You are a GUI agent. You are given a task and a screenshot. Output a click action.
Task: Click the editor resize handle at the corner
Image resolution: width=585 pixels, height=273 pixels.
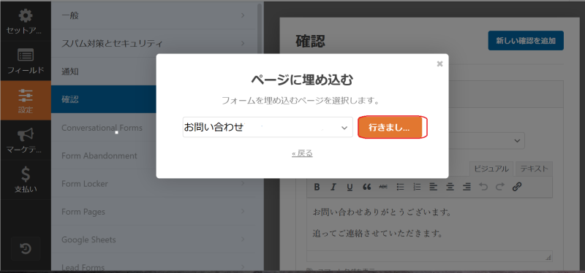coord(548,257)
